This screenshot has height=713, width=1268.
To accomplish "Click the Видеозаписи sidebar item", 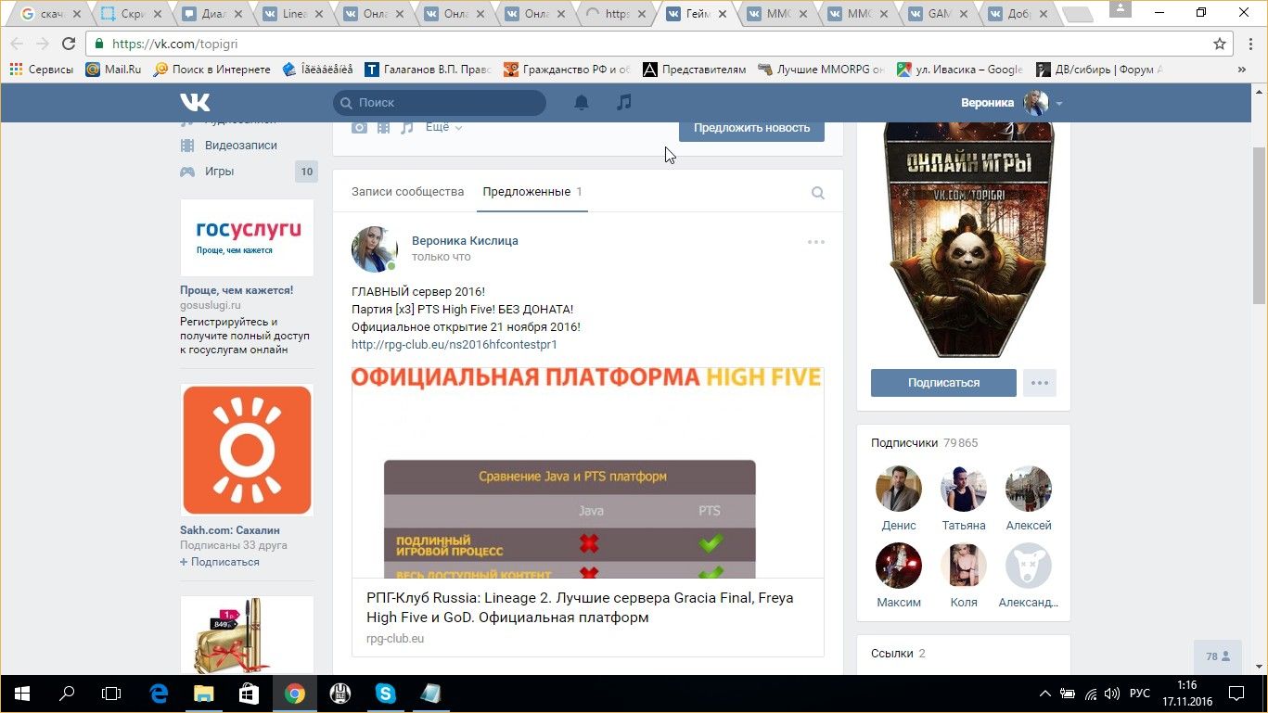I will [x=240, y=146].
